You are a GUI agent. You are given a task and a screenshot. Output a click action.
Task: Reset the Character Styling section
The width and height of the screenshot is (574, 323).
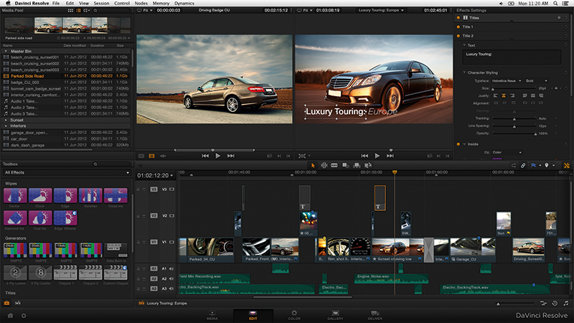[565, 72]
